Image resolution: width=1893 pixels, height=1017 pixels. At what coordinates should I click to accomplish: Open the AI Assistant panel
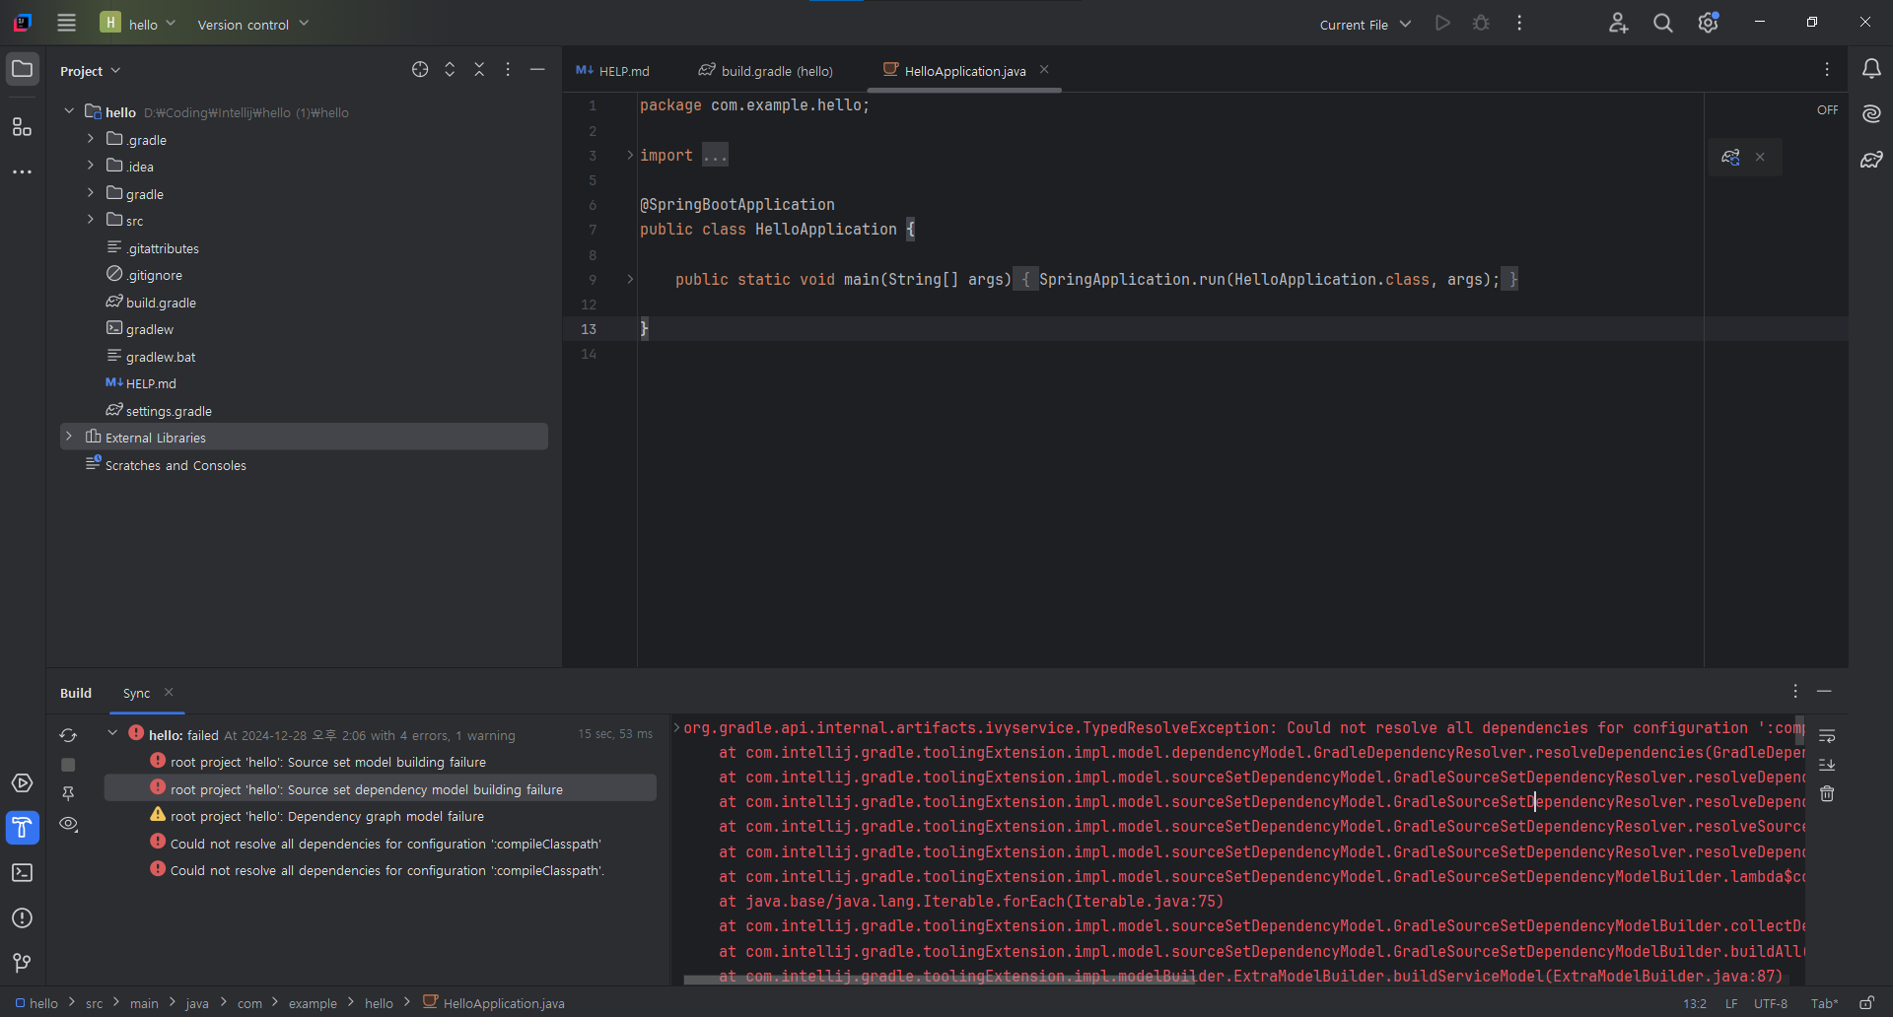(x=1871, y=114)
